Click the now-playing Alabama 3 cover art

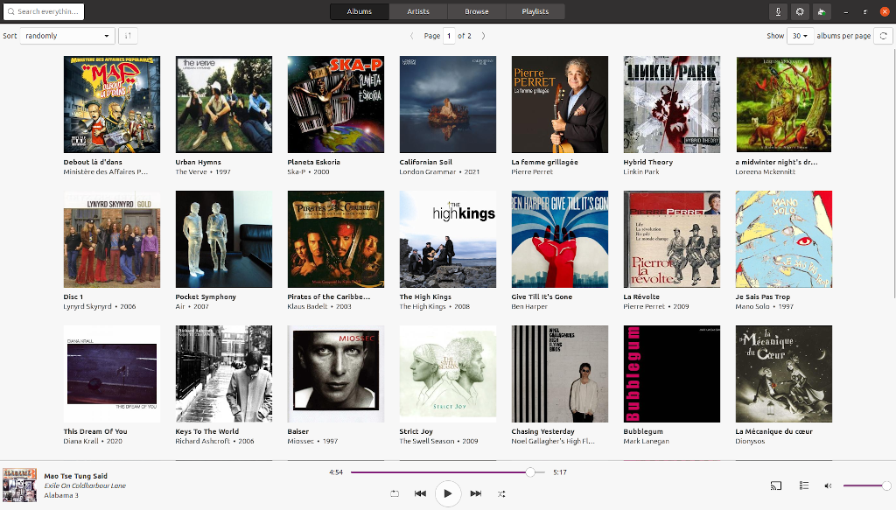(x=19, y=486)
